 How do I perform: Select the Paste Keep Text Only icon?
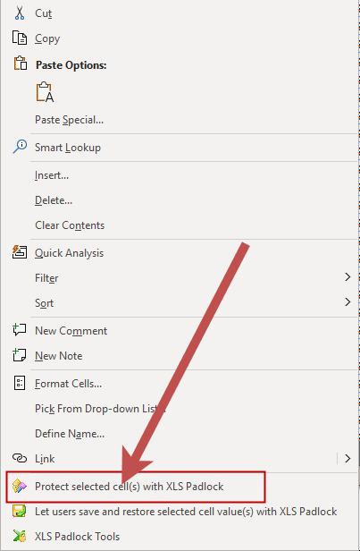tap(45, 92)
